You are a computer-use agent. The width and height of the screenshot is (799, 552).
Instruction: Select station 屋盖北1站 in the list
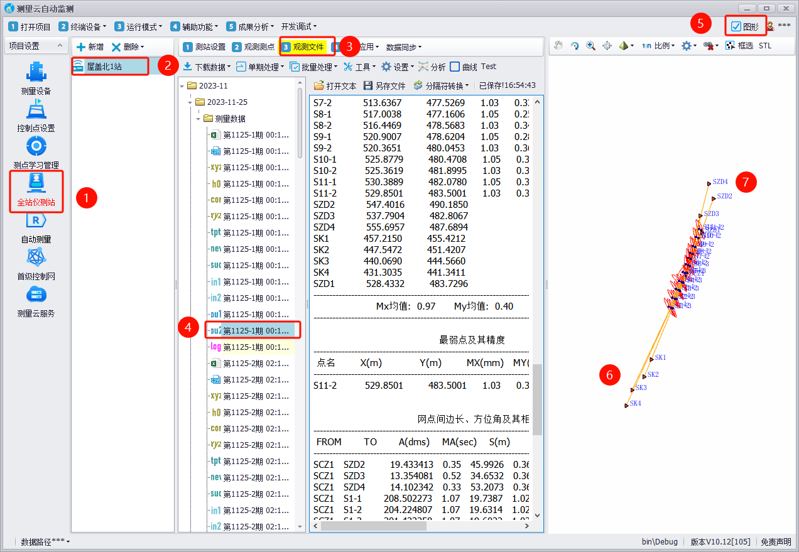(x=104, y=66)
